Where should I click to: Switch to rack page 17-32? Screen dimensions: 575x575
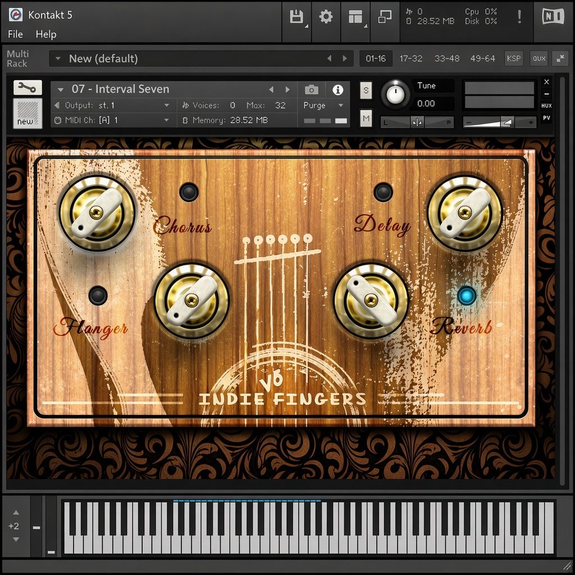coord(410,58)
